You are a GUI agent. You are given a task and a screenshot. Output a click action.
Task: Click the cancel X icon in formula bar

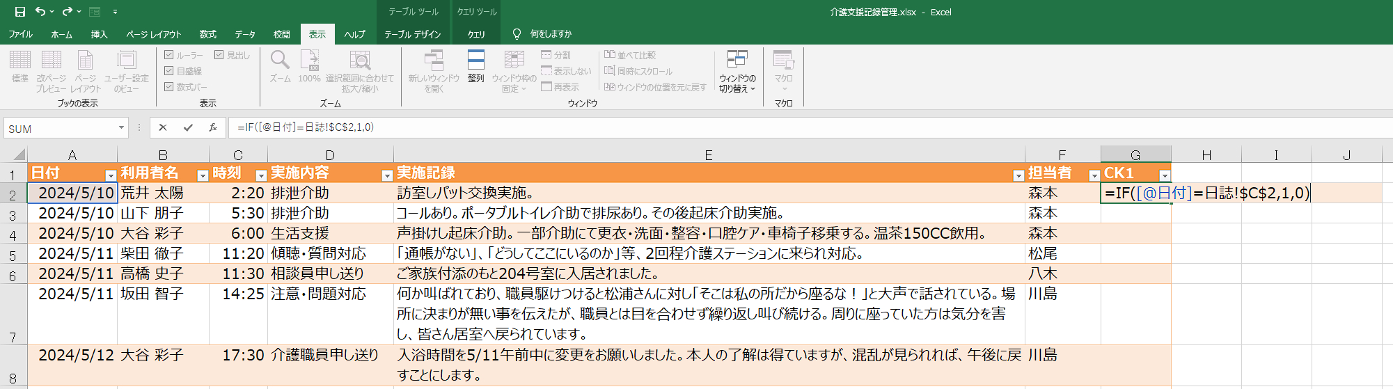[x=163, y=127]
